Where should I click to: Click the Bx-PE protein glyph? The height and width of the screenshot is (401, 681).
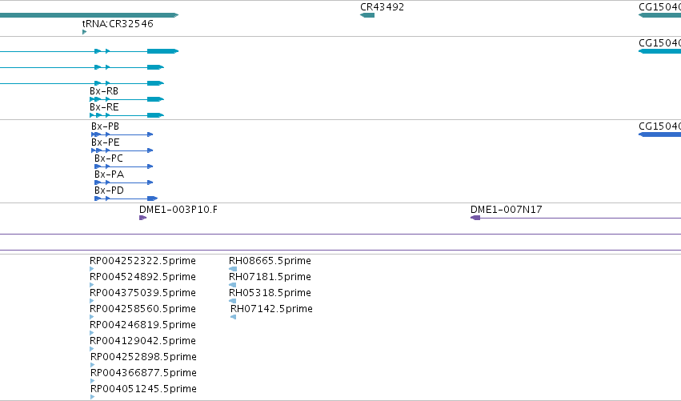click(x=122, y=150)
